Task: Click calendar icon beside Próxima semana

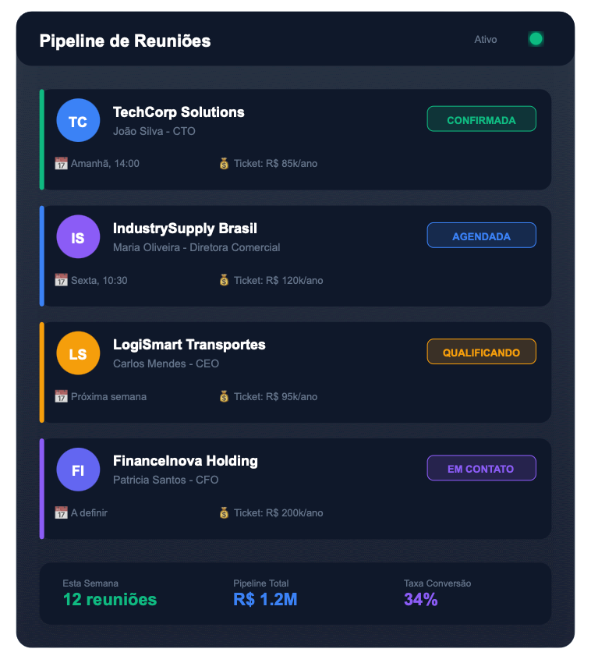Action: point(62,396)
